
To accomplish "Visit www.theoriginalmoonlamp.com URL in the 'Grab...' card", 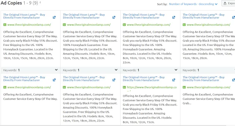I will tap(209, 87).
